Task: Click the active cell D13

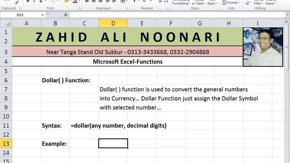Action: [x=113, y=144]
